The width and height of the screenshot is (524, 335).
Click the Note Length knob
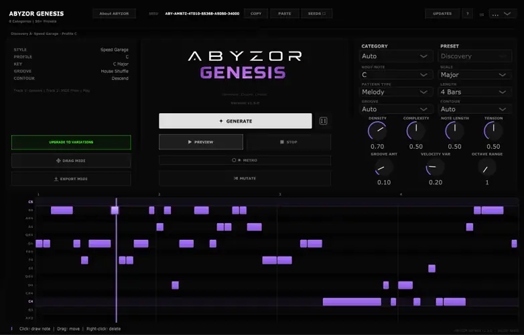click(454, 131)
